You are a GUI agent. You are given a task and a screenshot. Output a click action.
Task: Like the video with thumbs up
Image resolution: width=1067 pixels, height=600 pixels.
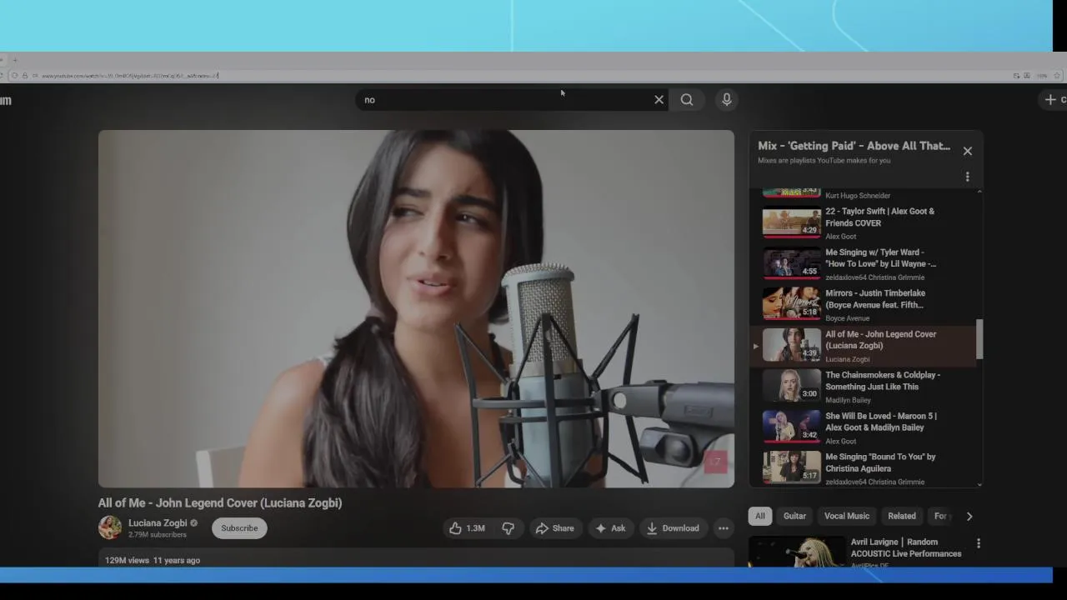(467, 528)
